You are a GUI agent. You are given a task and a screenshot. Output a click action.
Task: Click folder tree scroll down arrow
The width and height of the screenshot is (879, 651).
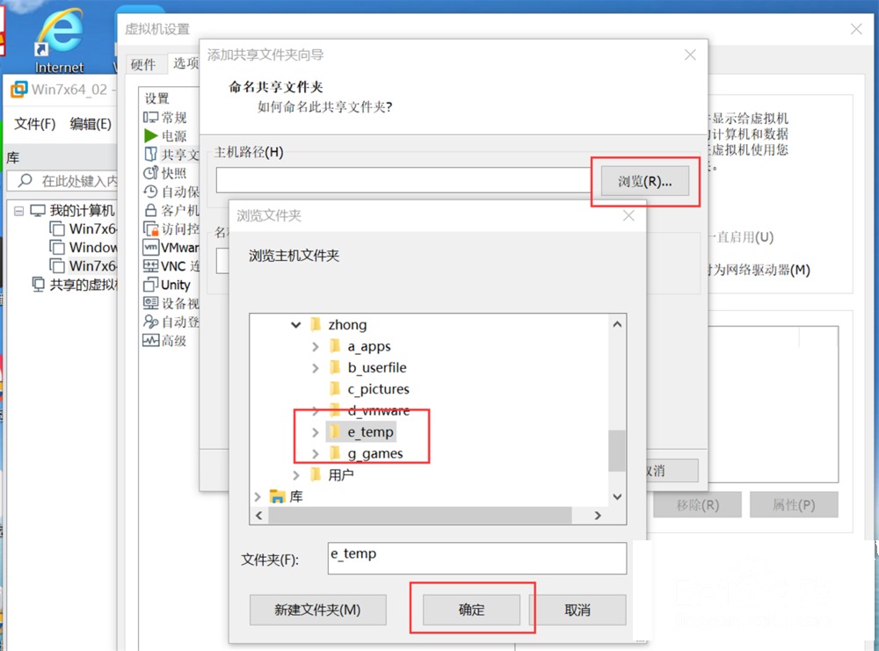coord(617,496)
